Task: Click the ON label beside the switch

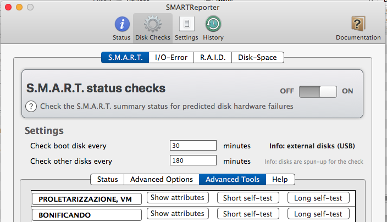Action: (x=347, y=91)
